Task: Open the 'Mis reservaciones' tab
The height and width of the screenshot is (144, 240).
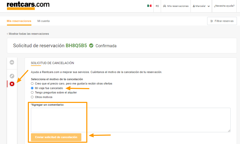Action: pyautogui.click(x=19, y=21)
